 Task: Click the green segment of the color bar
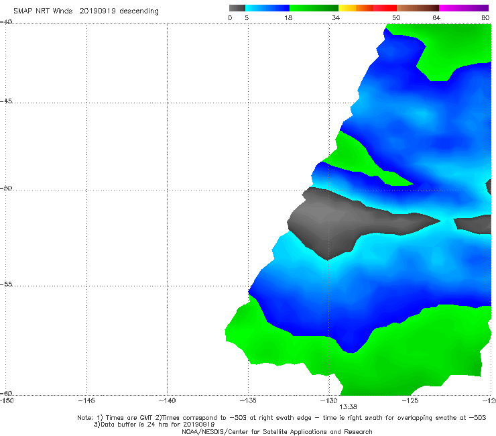click(x=314, y=8)
